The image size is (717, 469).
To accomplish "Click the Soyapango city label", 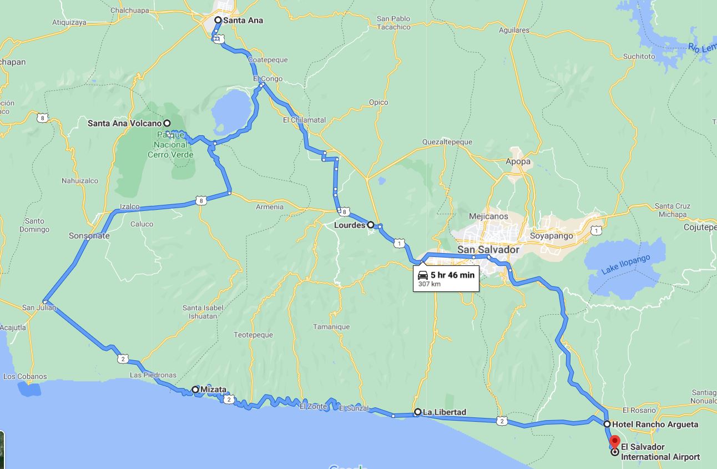I will 551,236.
